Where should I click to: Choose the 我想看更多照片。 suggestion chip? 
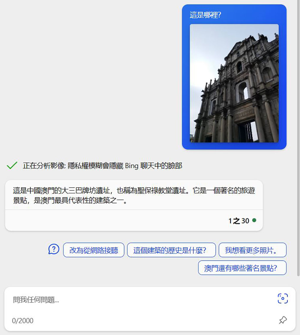pyautogui.click(x=252, y=250)
